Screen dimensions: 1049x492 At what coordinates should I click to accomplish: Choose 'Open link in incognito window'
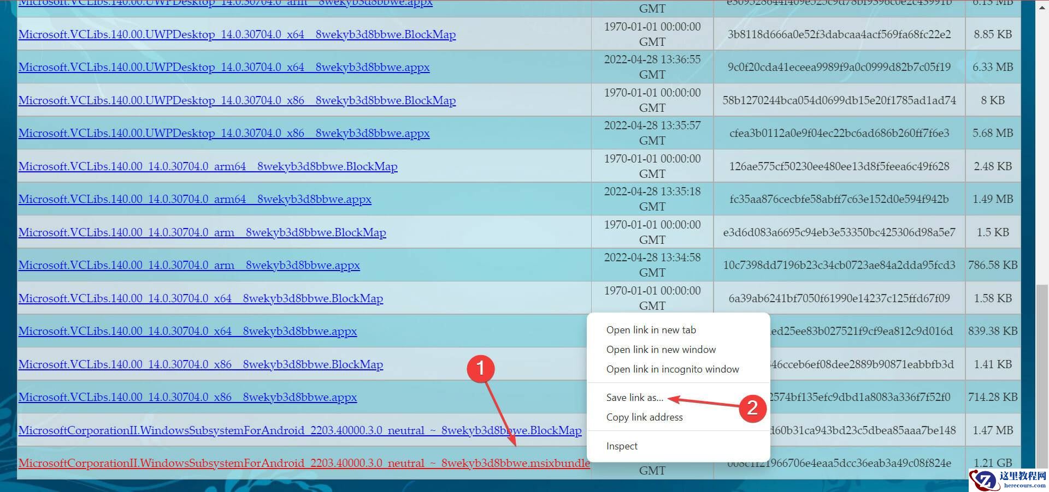672,369
